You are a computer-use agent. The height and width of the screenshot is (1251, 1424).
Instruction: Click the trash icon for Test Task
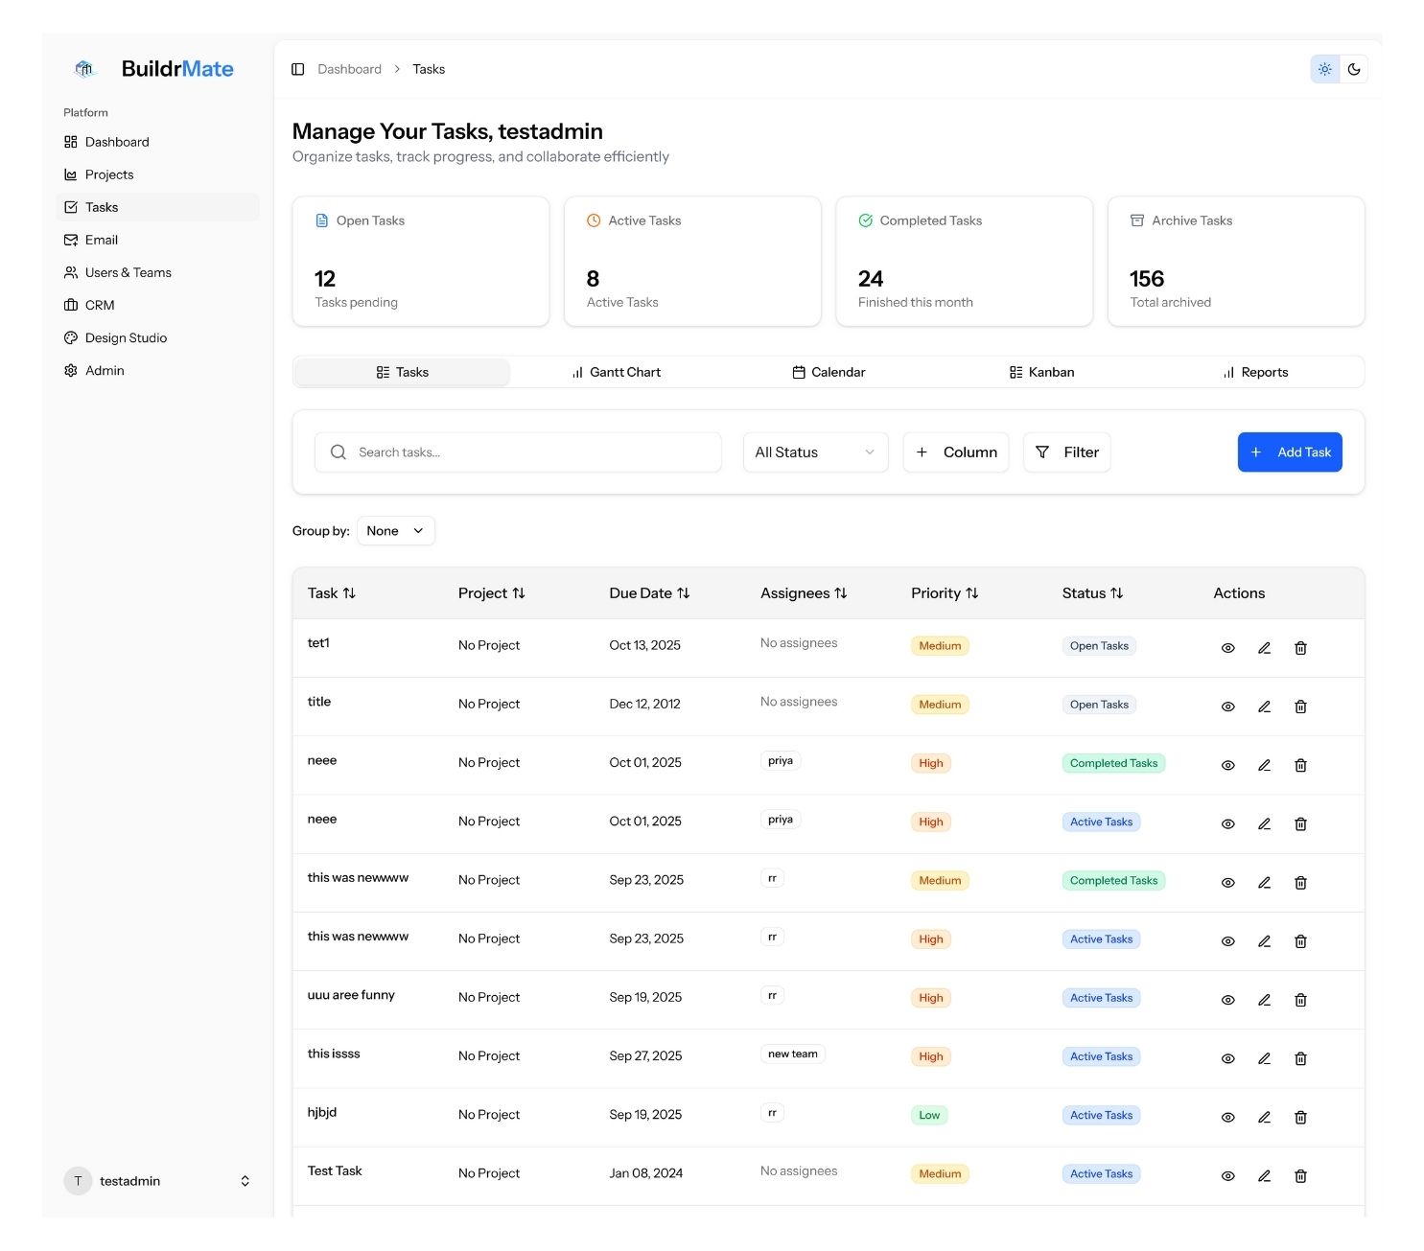point(1300,1175)
